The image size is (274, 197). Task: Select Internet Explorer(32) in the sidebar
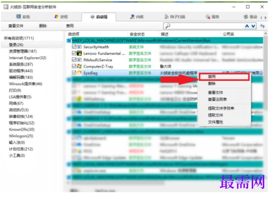point(28,58)
